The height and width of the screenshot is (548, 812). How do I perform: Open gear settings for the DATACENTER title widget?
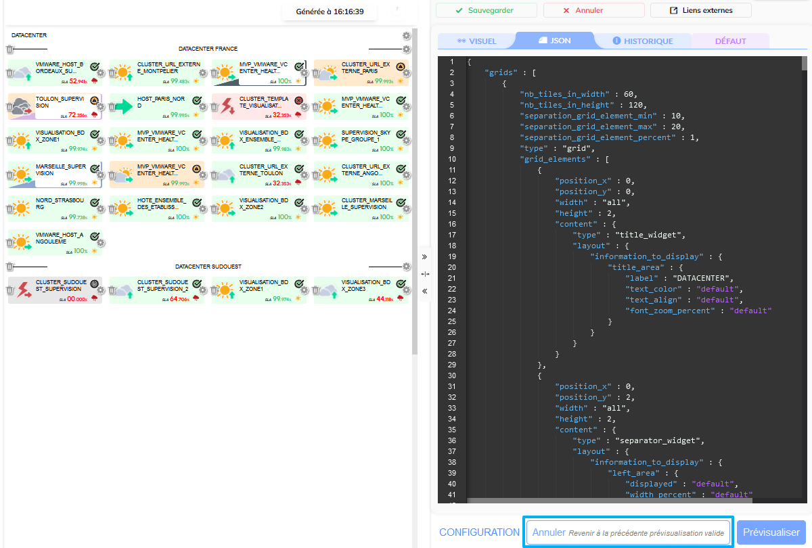406,36
